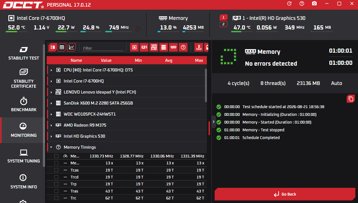Tick the checkbox for the 13 x row
This screenshot has height=203, width=358.
click(x=56, y=163)
